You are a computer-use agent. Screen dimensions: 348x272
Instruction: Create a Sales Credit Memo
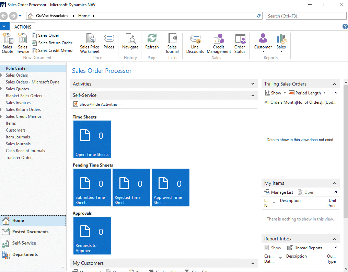coord(53,50)
